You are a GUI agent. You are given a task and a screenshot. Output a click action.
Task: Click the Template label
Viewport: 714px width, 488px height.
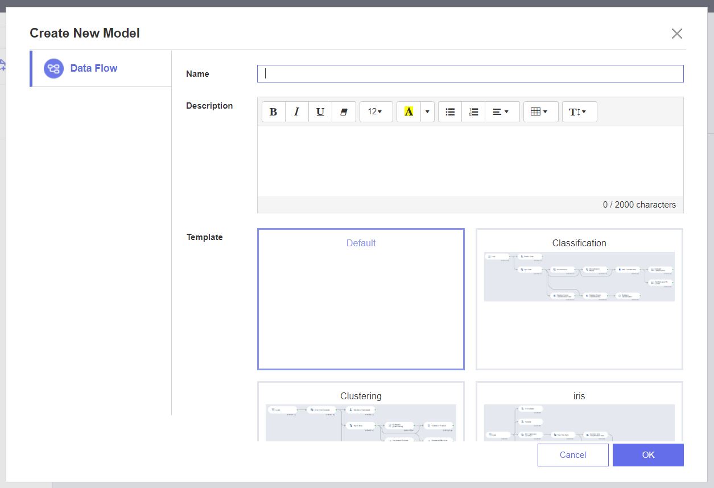pyautogui.click(x=205, y=237)
